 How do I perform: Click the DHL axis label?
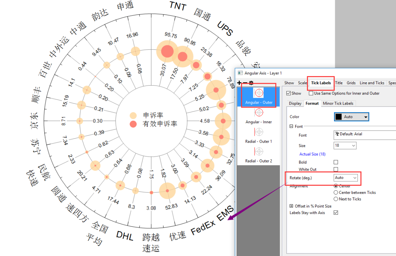click(125, 236)
